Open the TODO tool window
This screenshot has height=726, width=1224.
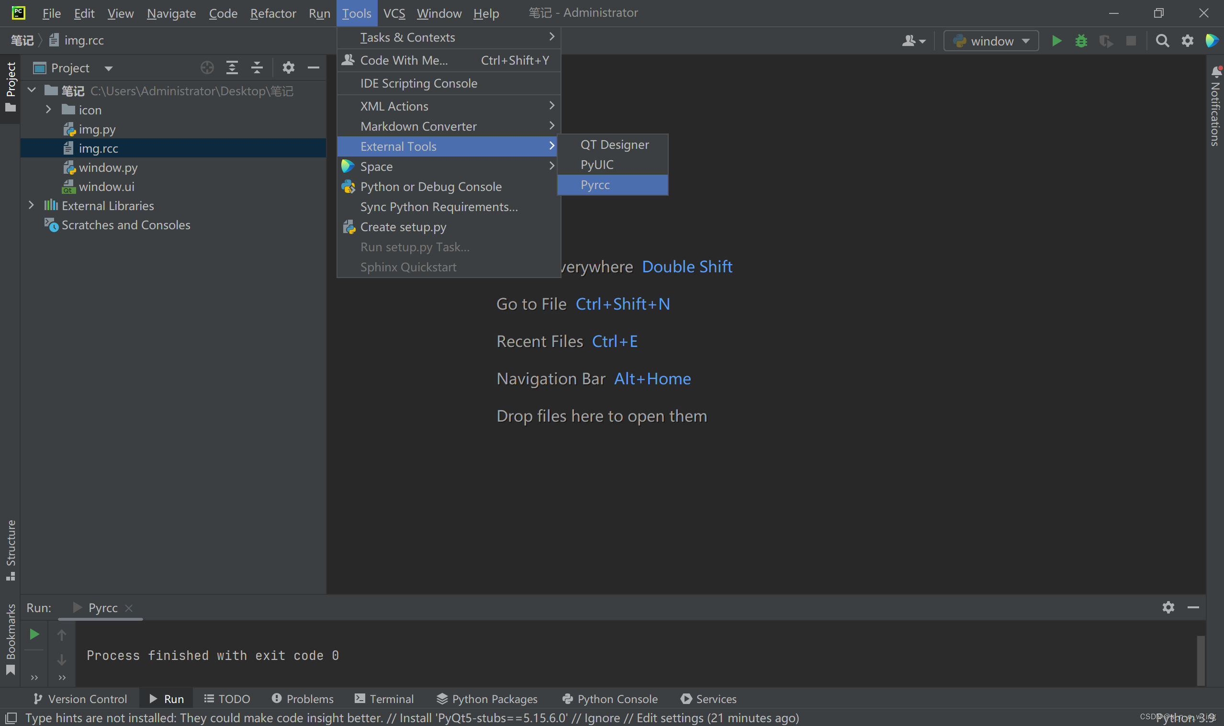[x=227, y=698]
